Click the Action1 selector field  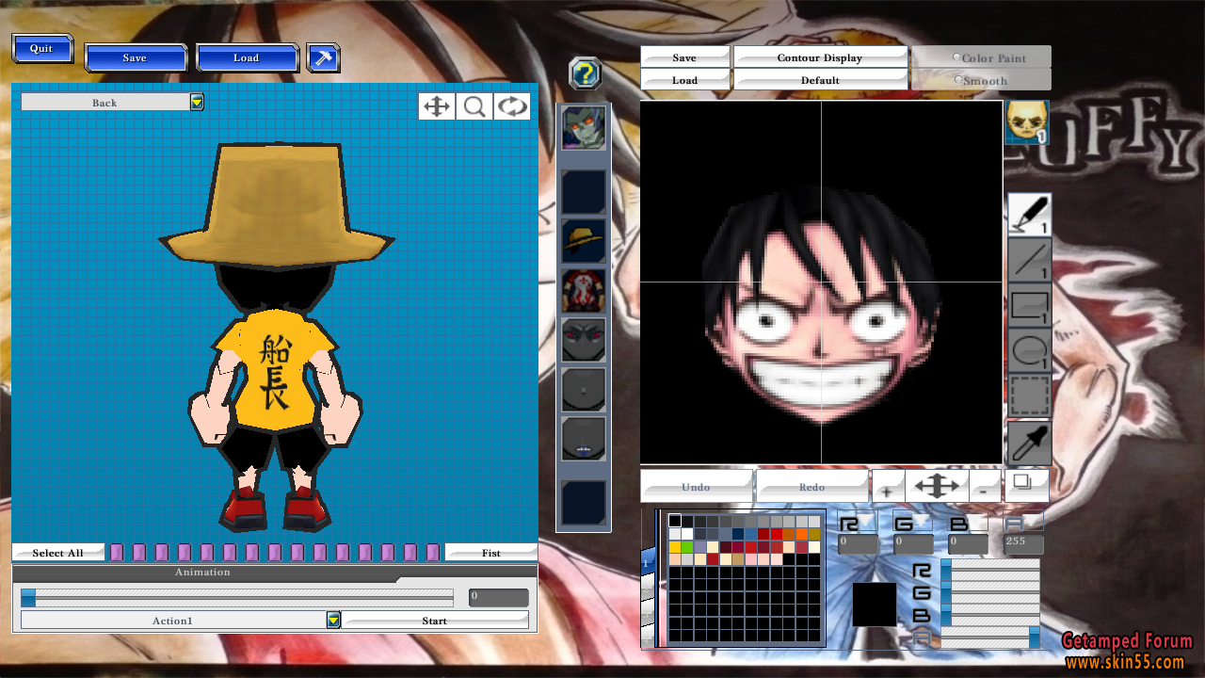pyautogui.click(x=173, y=621)
